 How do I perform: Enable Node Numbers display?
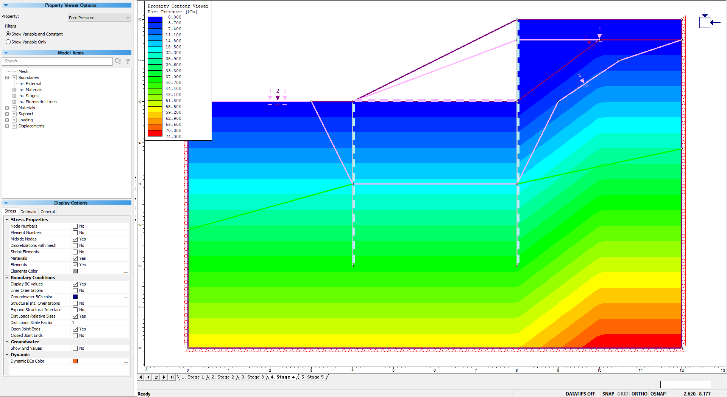tap(75, 226)
